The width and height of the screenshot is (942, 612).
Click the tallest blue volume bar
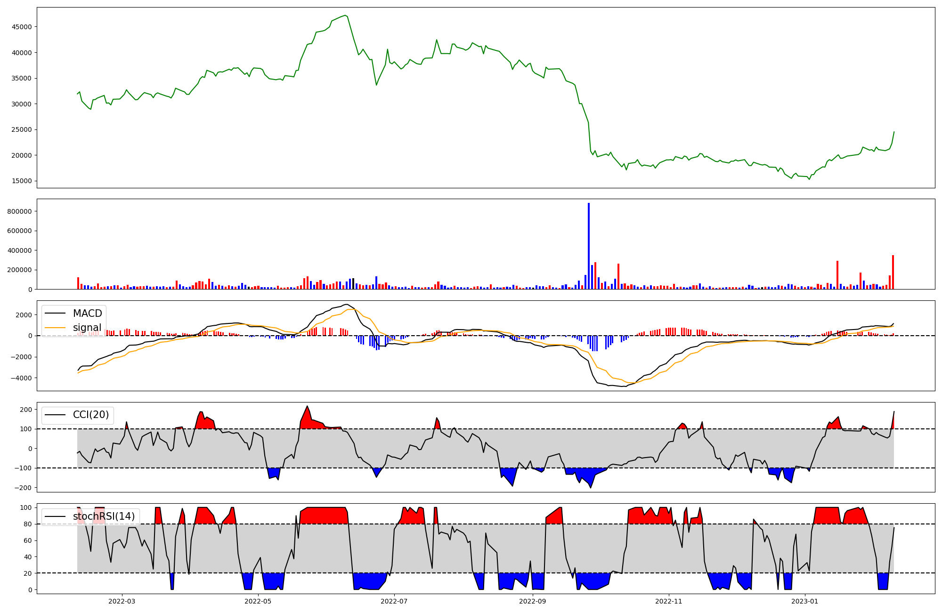(589, 245)
